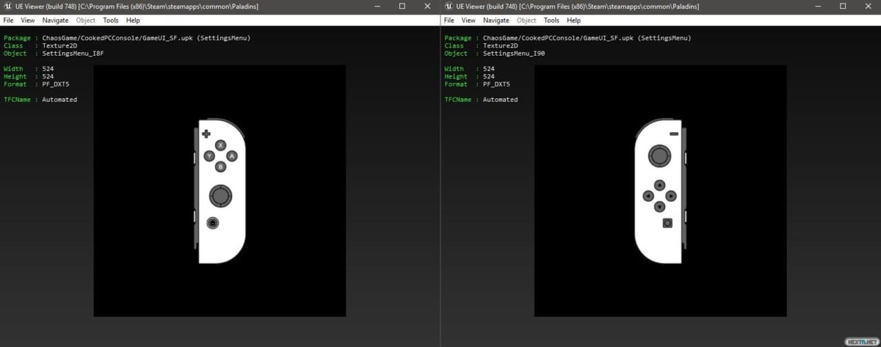Close the right UE Viewer window
Screen dimensions: 881x347
tap(868, 6)
